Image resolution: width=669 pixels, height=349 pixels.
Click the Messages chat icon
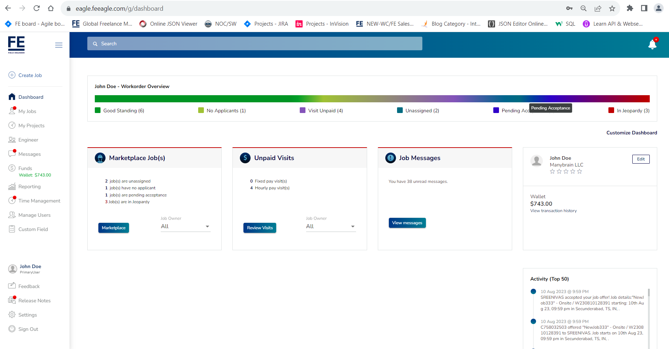coord(12,154)
